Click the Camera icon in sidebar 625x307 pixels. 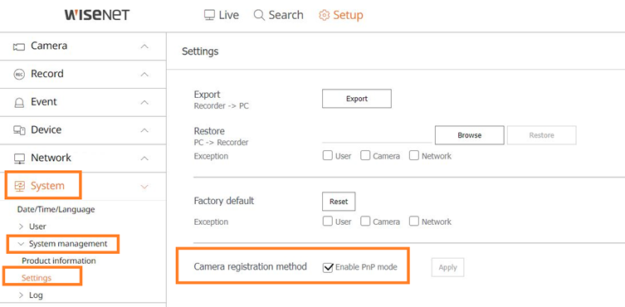click(x=19, y=46)
